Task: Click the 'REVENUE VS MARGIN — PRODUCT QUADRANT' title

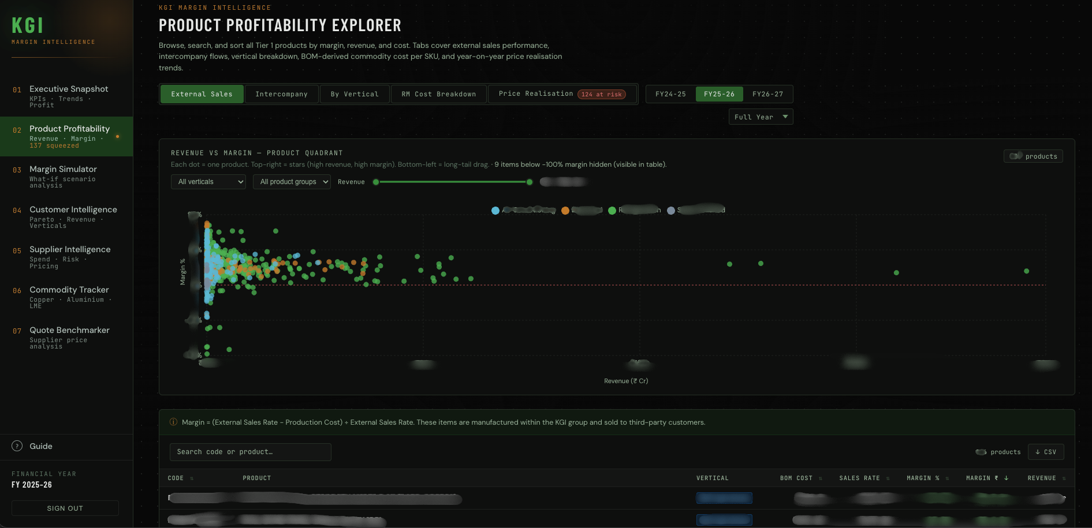Action: [x=257, y=153]
